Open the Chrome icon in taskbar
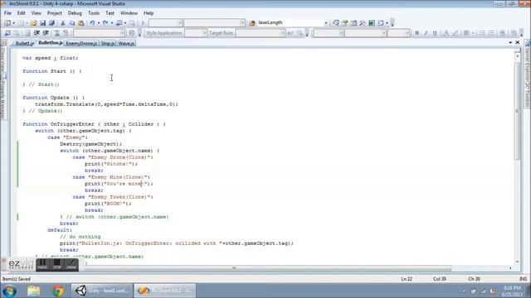Image resolution: width=531 pixels, height=298 pixels. coord(58,291)
